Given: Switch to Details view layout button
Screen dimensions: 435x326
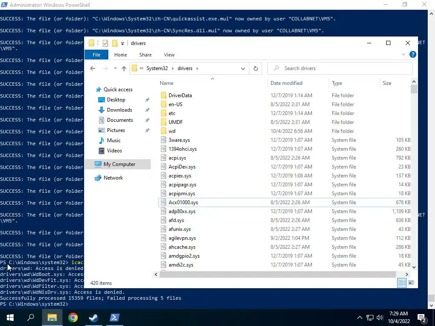Looking at the screenshot, I should (402, 283).
